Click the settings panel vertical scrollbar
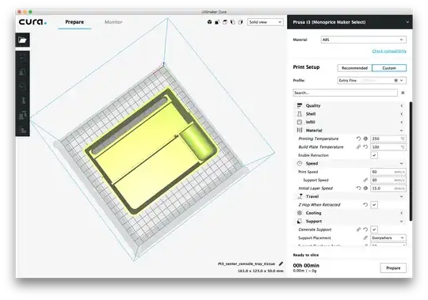Viewport: 428px width, 300px height. click(411, 161)
